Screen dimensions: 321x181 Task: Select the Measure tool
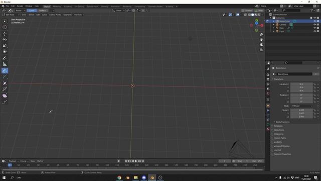click(5, 64)
